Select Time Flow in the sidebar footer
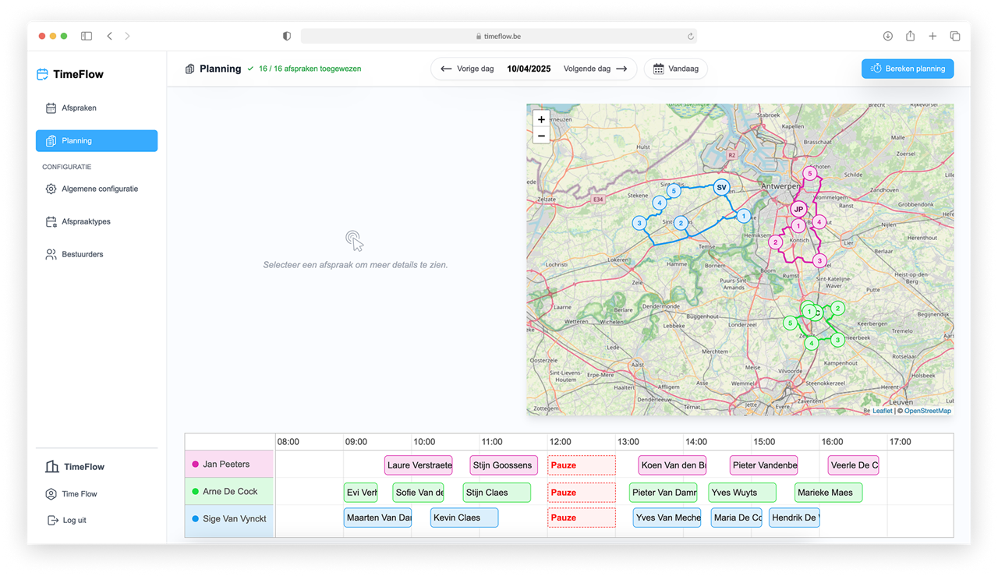The height and width of the screenshot is (576, 998). tap(51, 493)
